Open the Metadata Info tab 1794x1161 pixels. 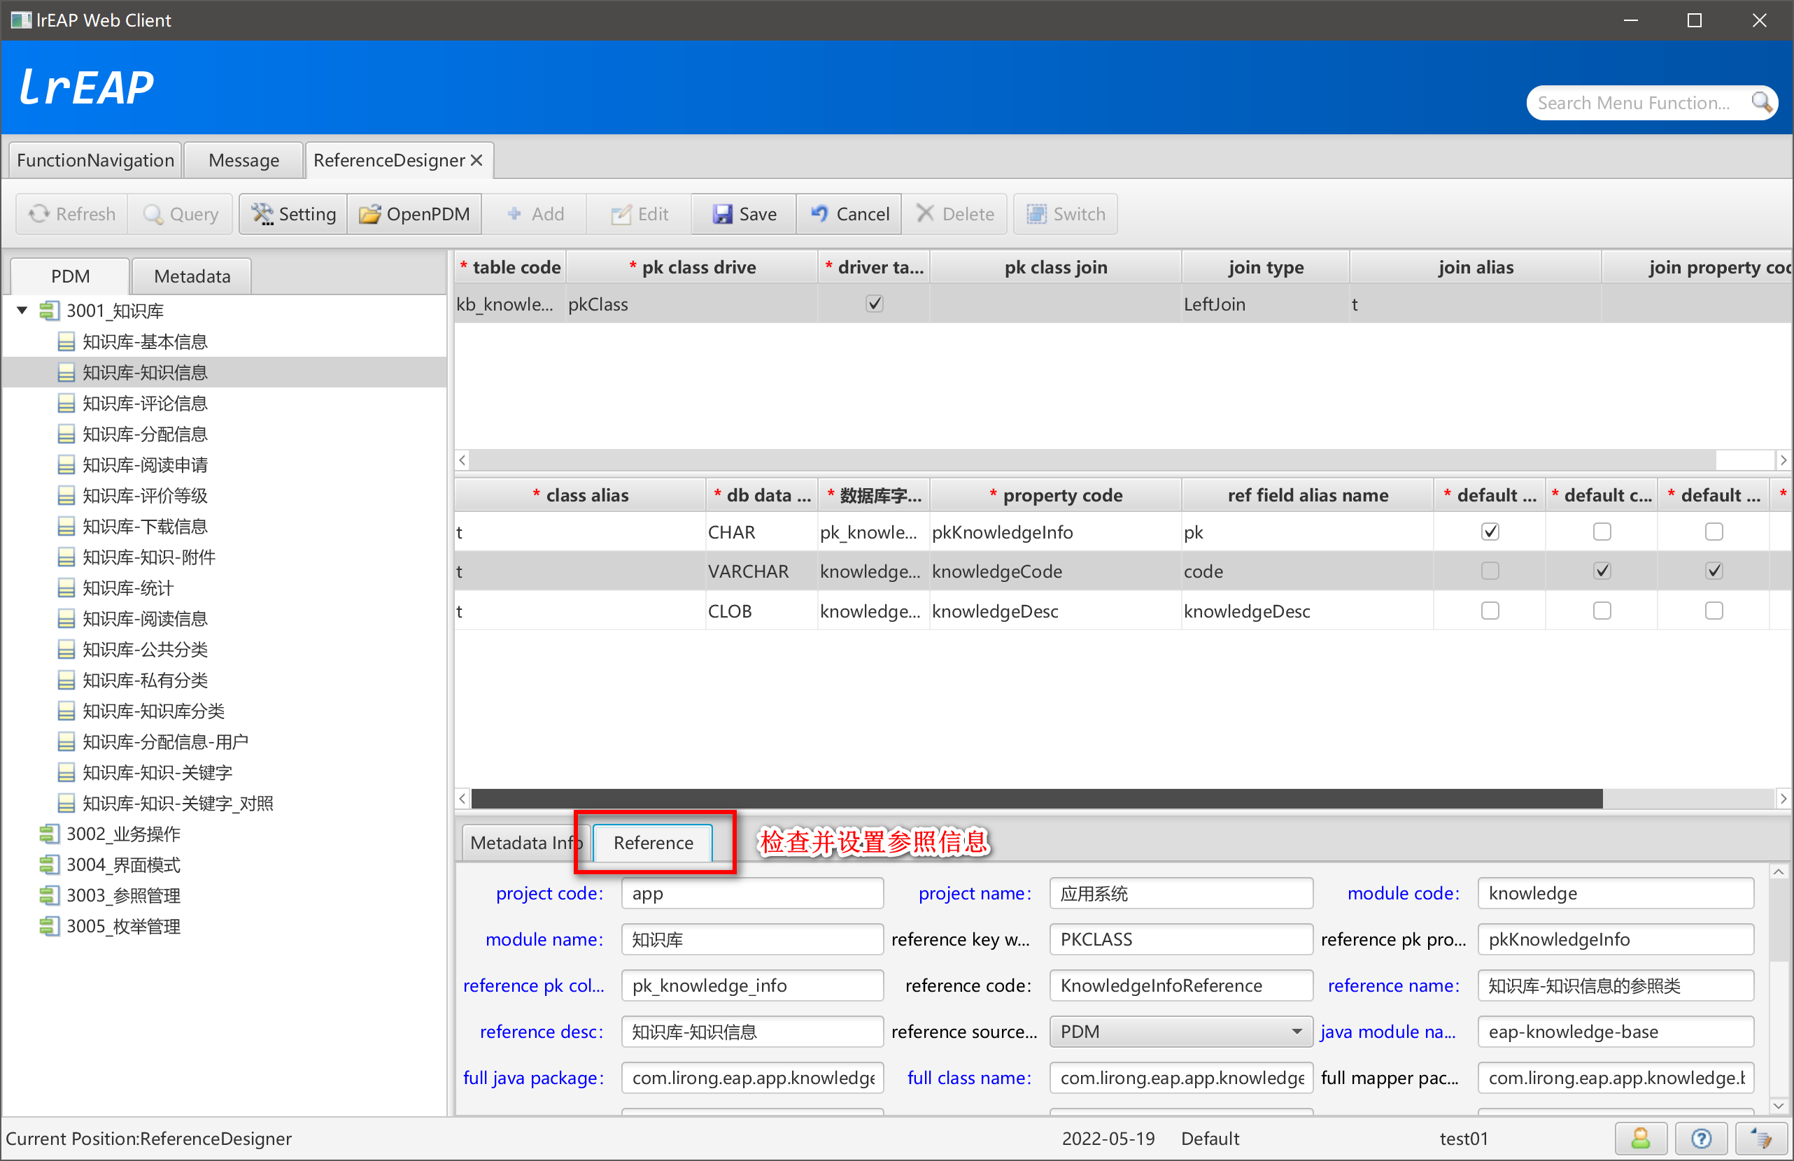pos(526,843)
